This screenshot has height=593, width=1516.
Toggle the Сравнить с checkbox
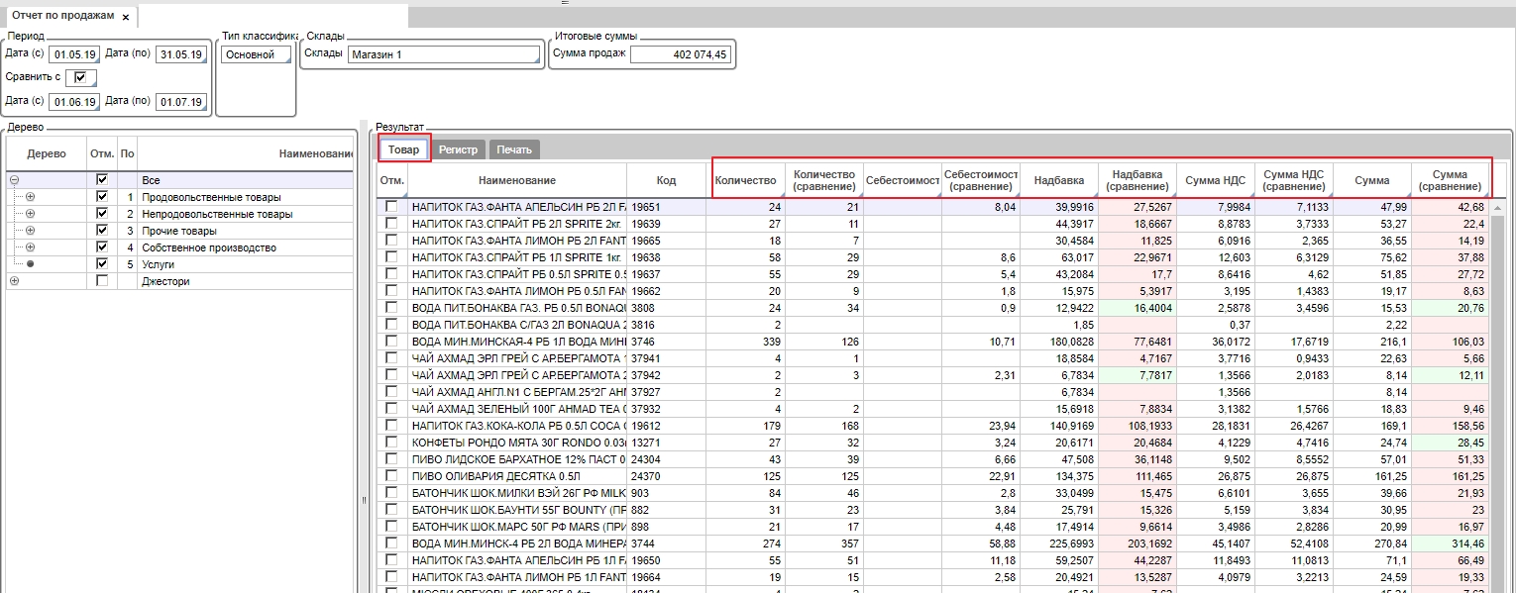click(80, 77)
